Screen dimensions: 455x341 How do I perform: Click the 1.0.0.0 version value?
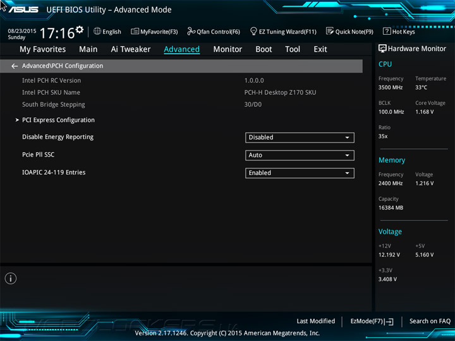254,81
